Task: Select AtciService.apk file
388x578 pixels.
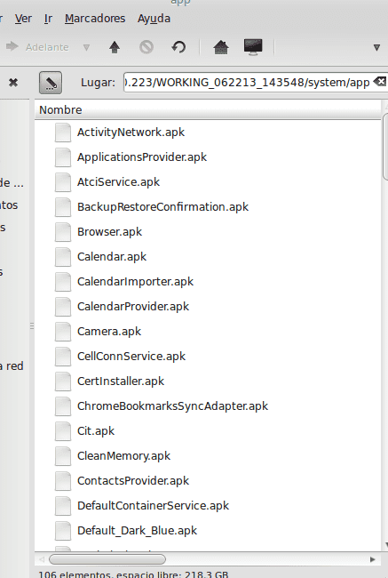Action: tap(118, 182)
